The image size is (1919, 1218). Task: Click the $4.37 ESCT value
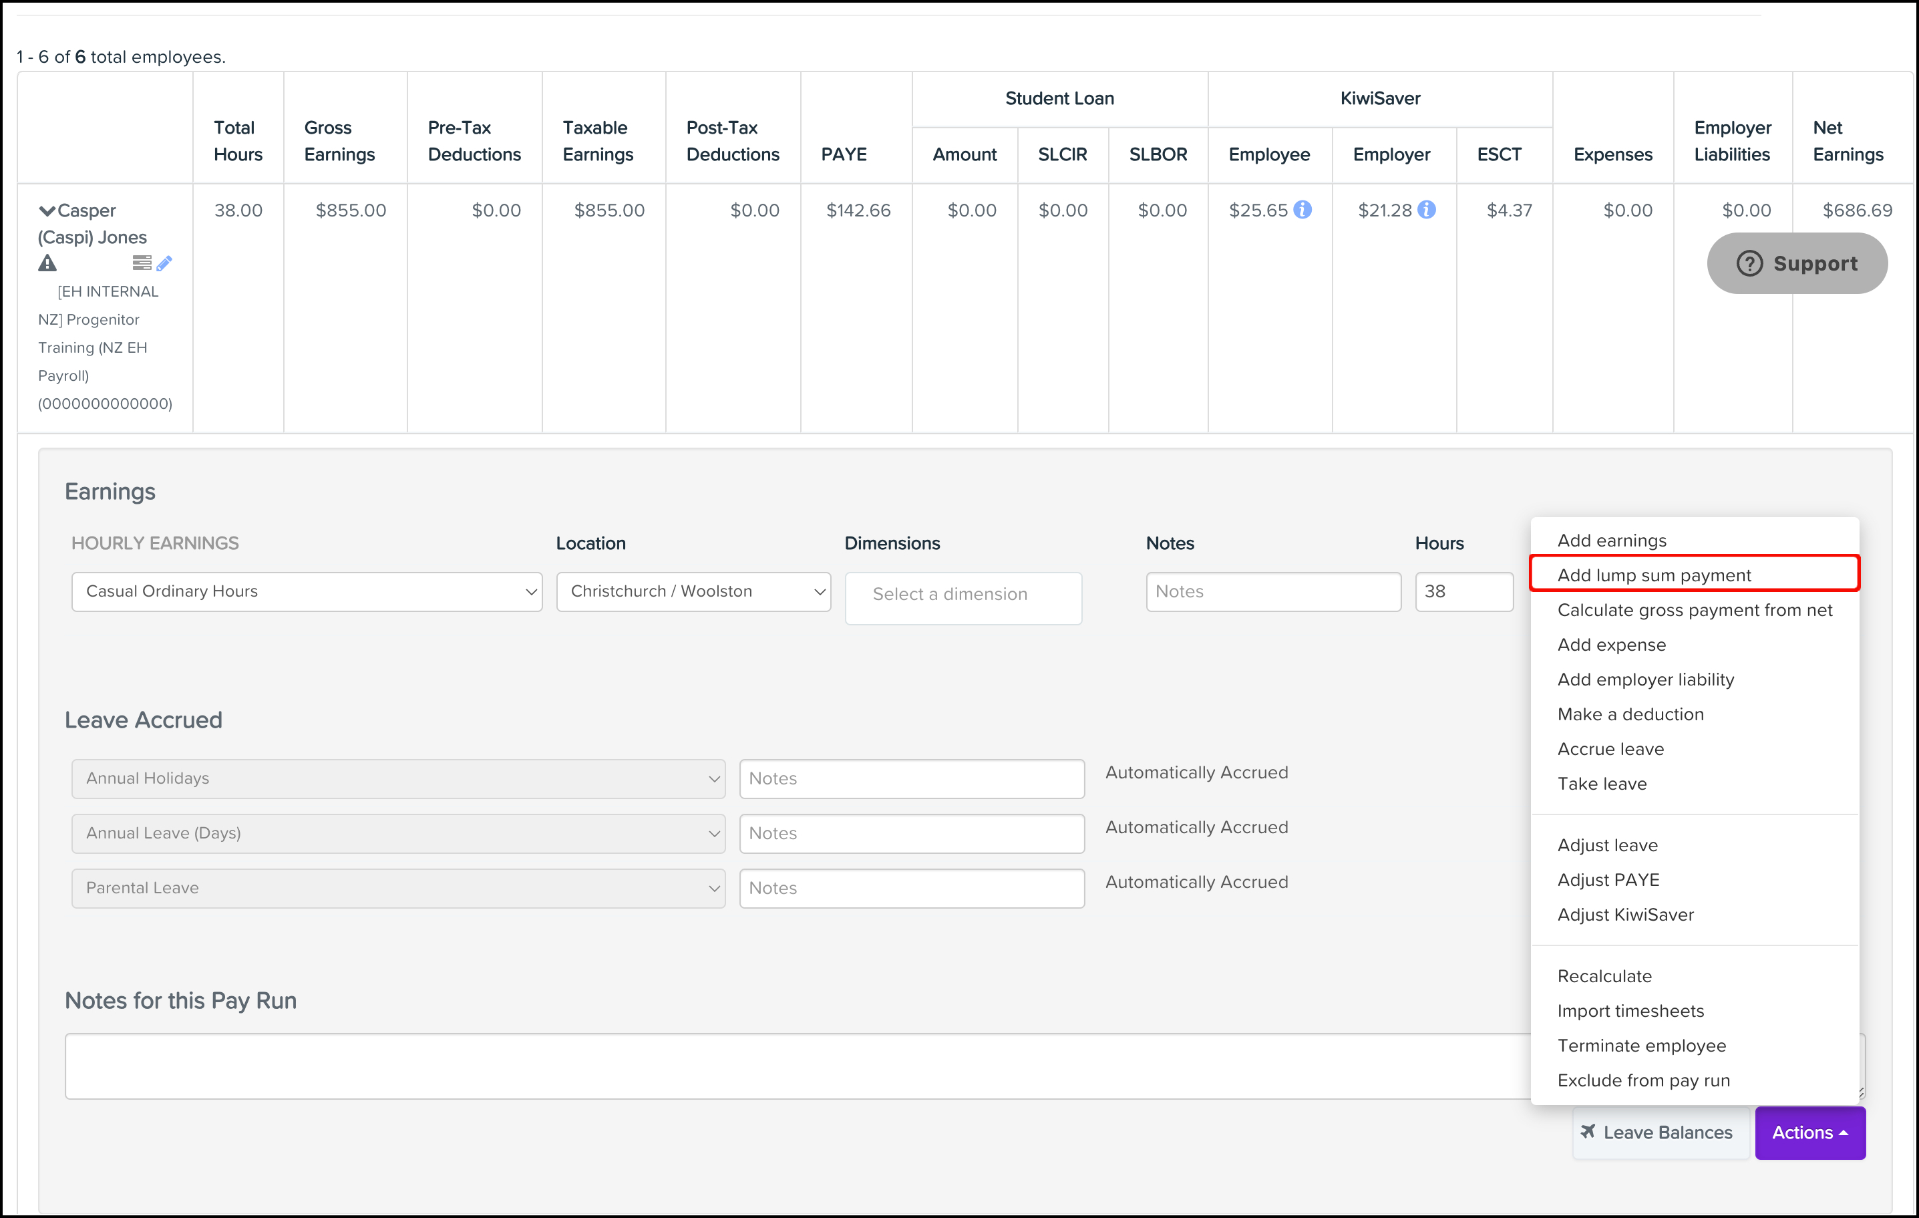[x=1510, y=210]
